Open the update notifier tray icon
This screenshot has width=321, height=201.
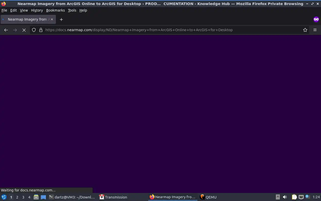point(307,197)
